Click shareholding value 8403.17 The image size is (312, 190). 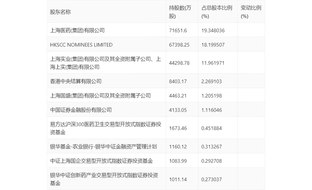point(178,82)
